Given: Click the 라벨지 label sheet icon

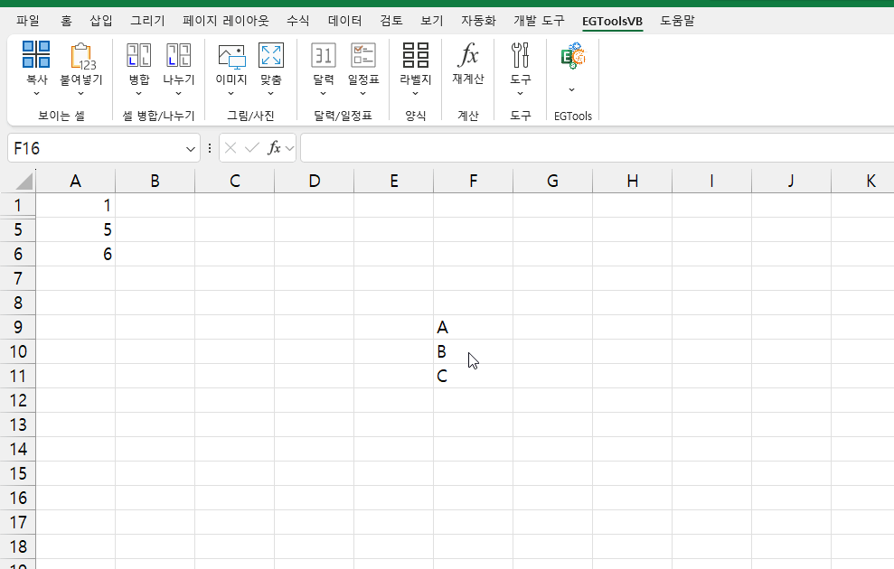Looking at the screenshot, I should click(416, 56).
